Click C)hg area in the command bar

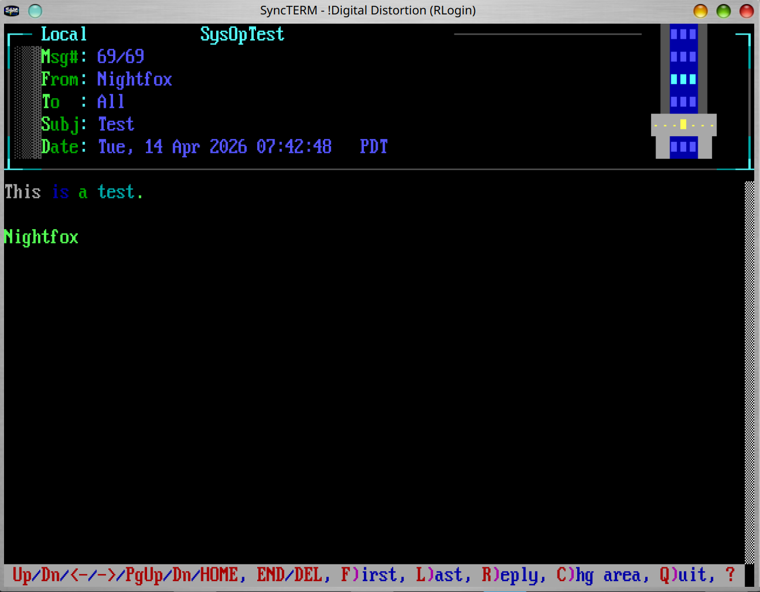tap(598, 575)
